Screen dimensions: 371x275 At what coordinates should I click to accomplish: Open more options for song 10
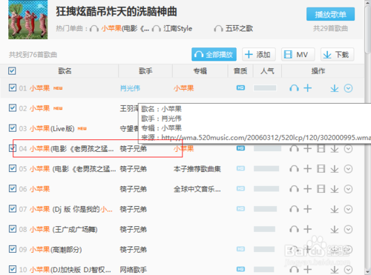click(348, 270)
